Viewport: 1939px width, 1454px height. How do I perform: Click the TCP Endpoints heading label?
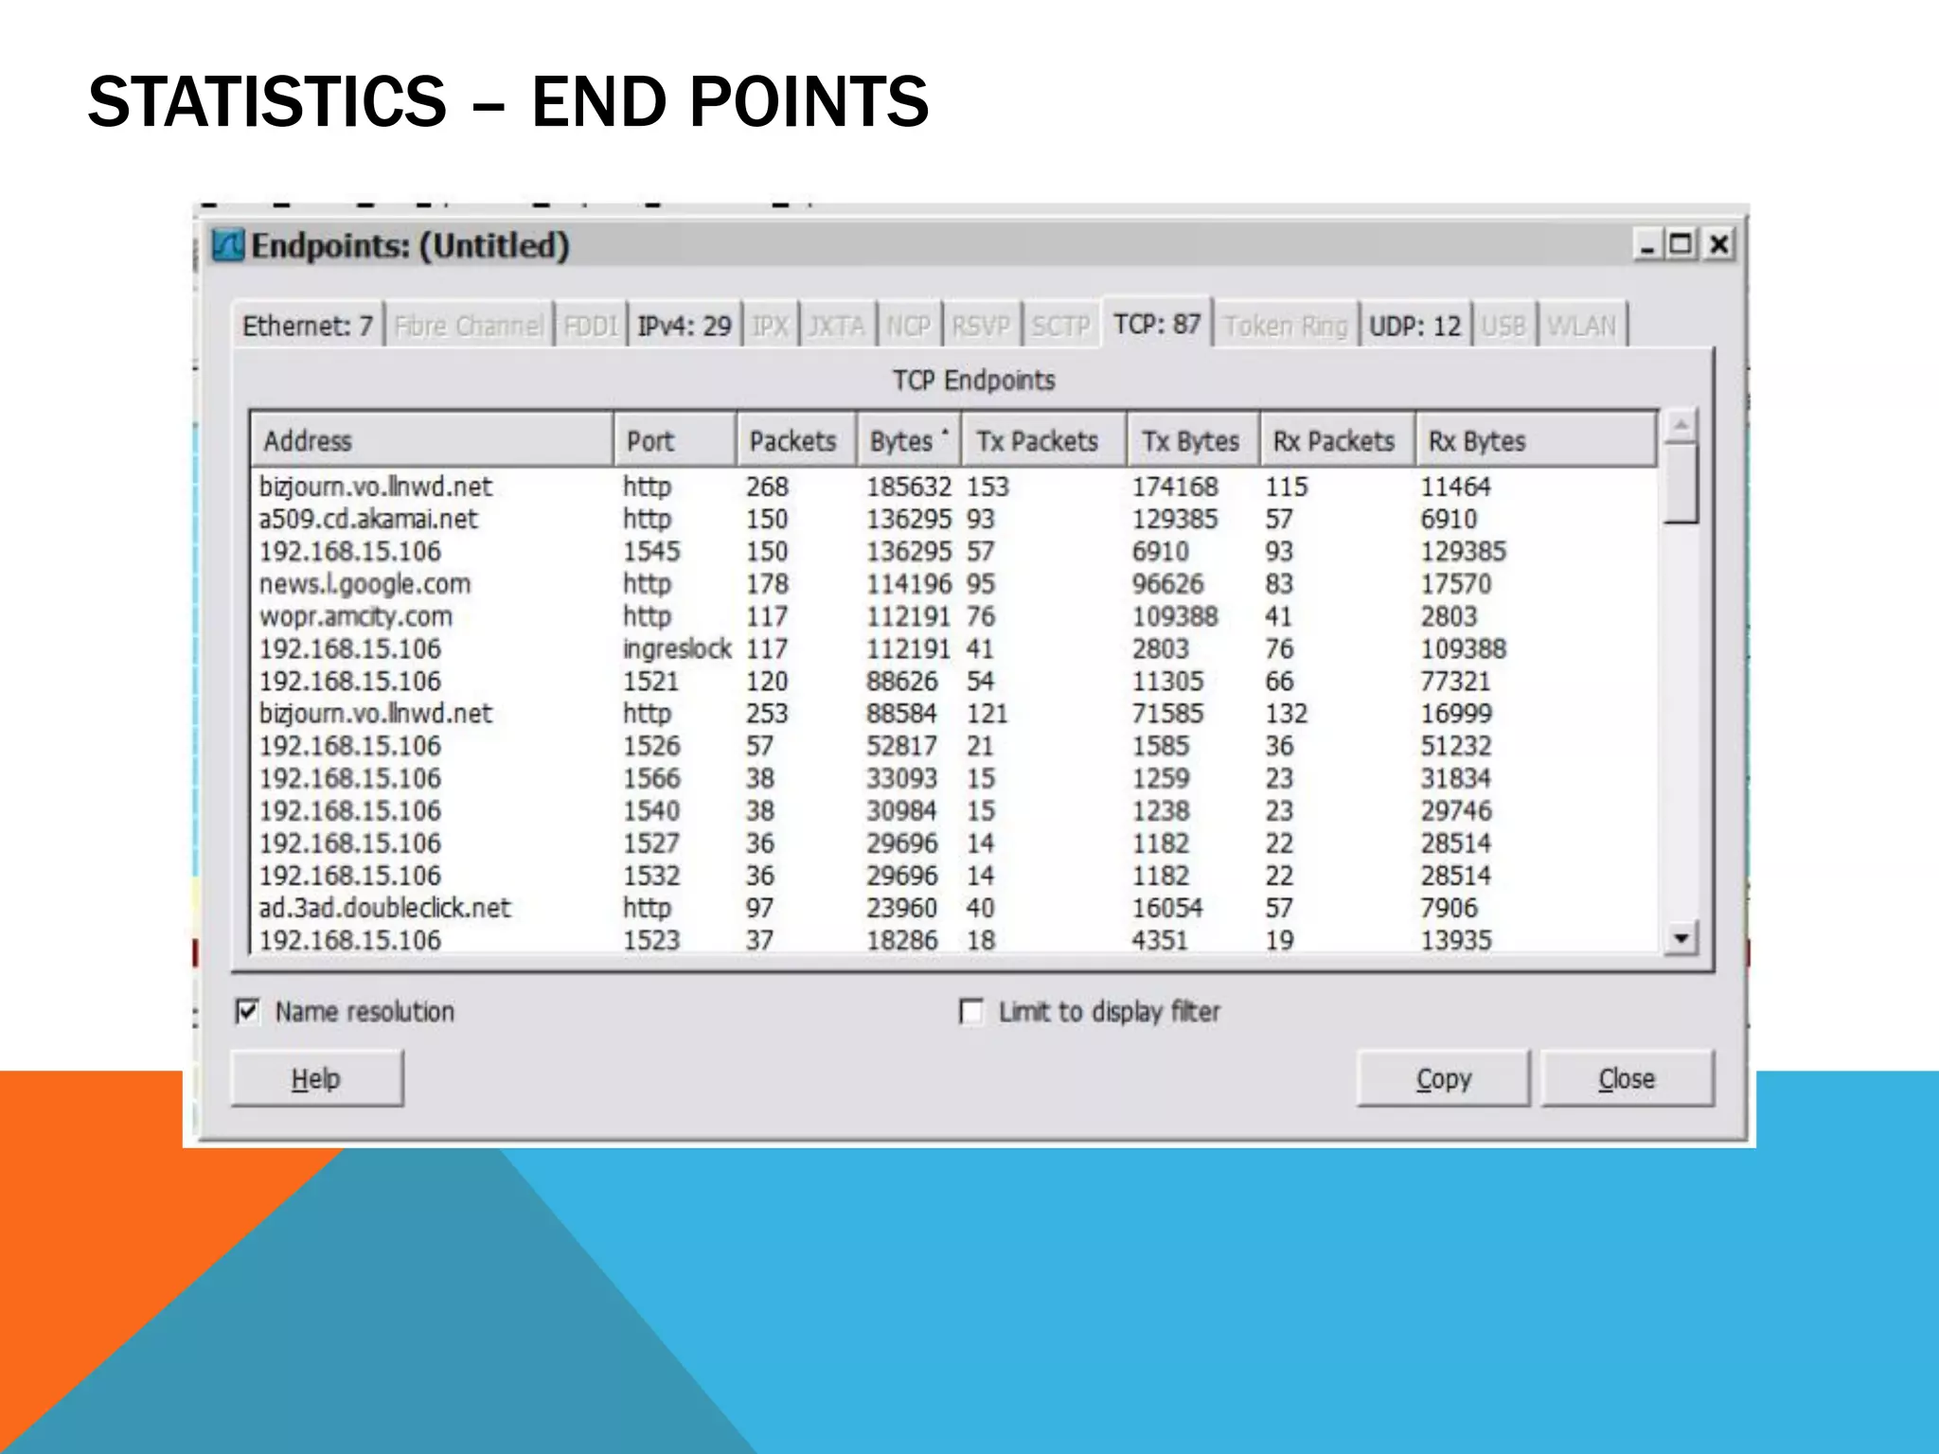973,381
